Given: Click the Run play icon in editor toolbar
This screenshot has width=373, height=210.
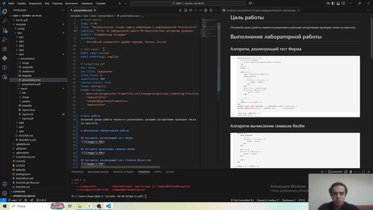Looking at the screenshot, I should [180, 10].
